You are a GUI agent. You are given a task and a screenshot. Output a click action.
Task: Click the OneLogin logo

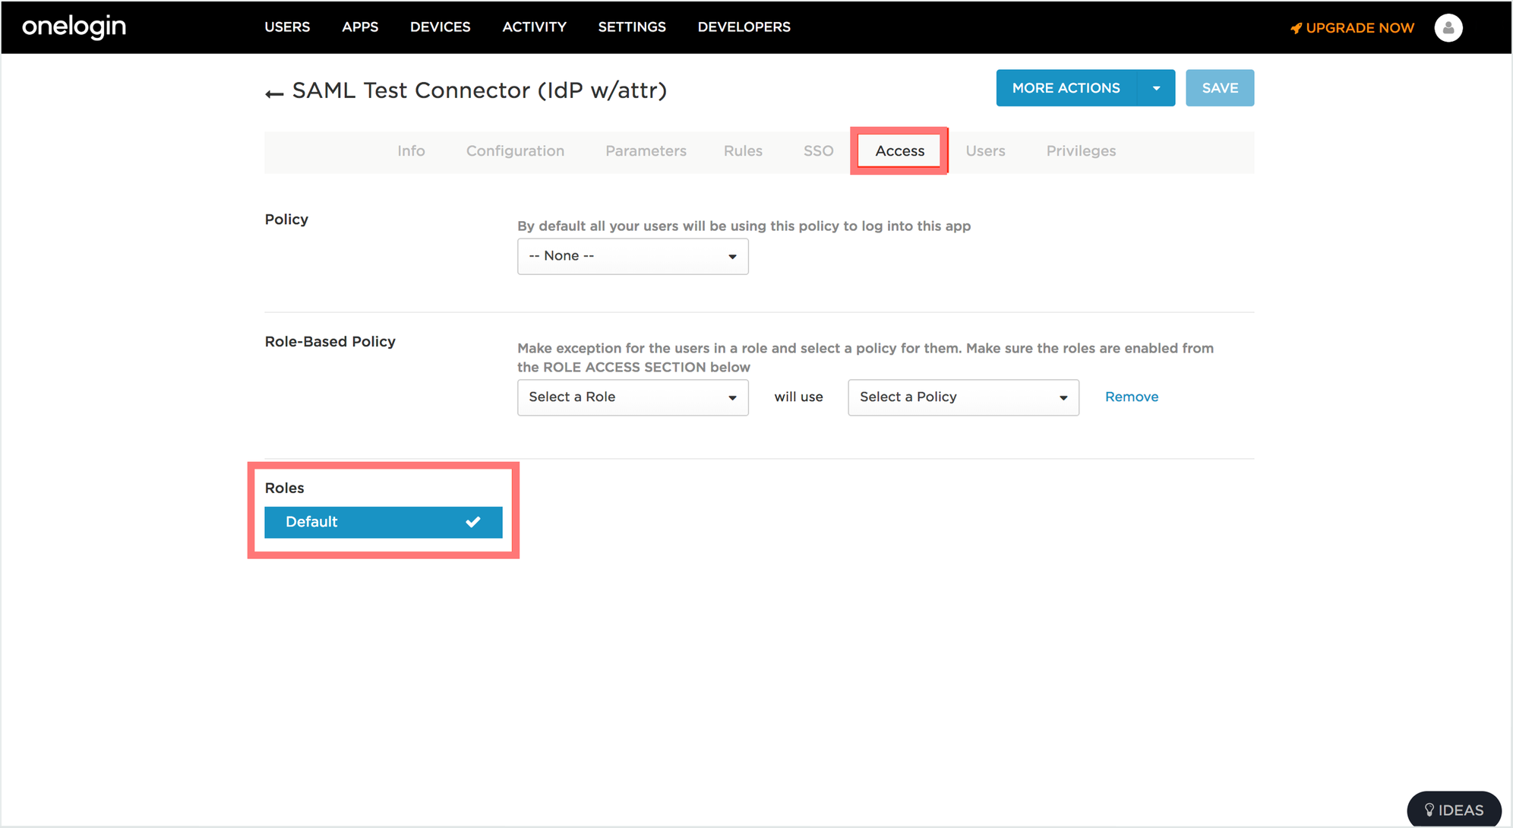pyautogui.click(x=74, y=27)
